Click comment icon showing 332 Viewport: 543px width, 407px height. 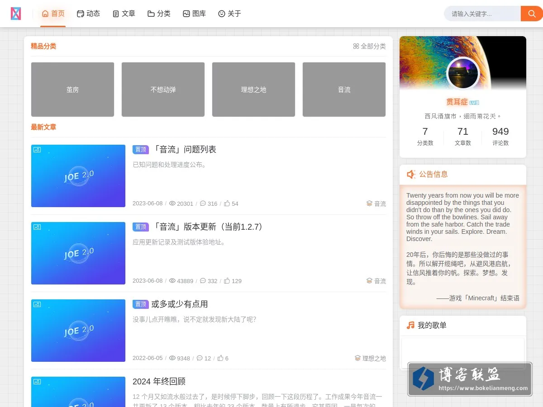(203, 281)
